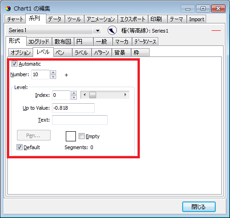Open the 3Dグリッド tab
Screen dimensions: 230x218
(39, 42)
